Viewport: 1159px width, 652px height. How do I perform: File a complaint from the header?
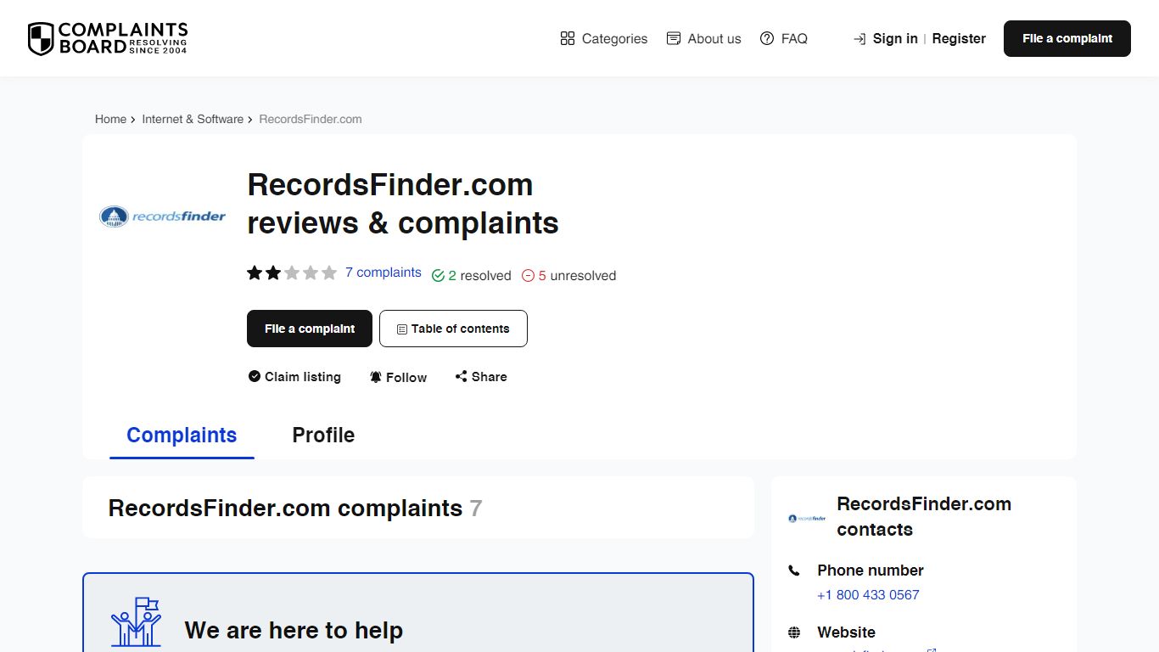click(1067, 39)
